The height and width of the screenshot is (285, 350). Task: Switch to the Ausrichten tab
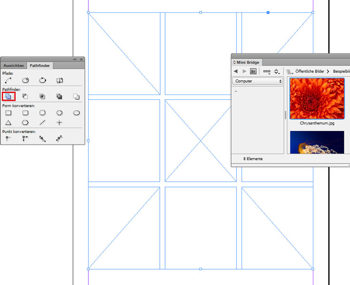[x=13, y=66]
